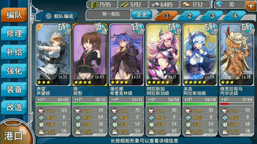Image resolution: width=257 pixels, height=144 pixels.
Task: Switch to fleet tab 4
Action: [235, 16]
